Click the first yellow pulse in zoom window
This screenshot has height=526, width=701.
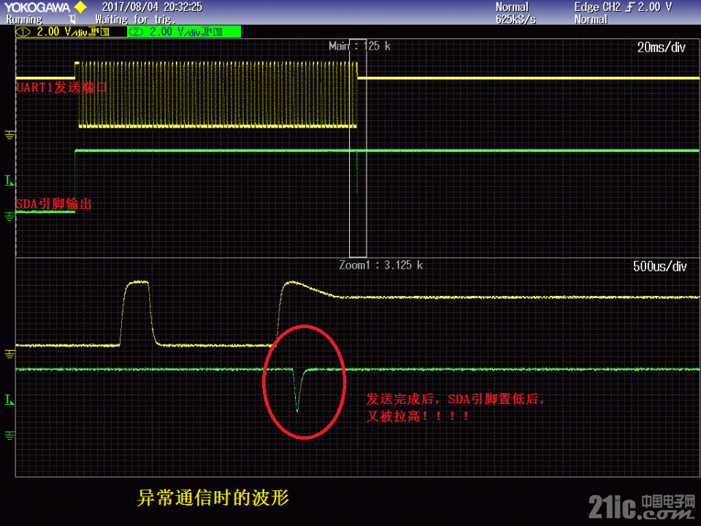pyautogui.click(x=138, y=313)
